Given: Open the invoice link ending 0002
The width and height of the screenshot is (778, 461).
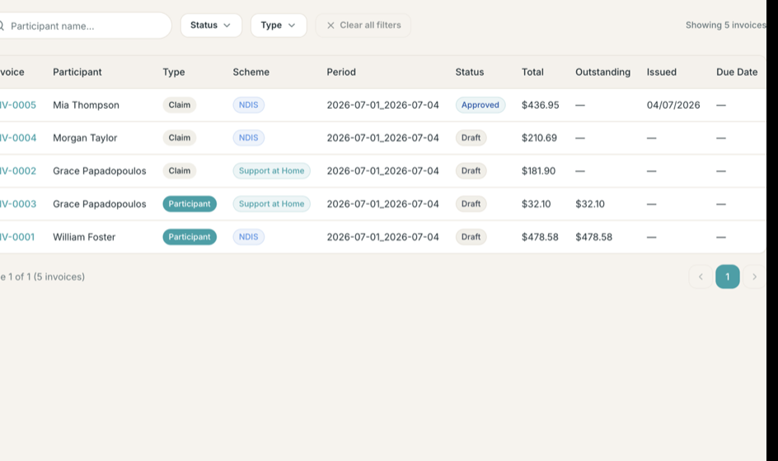Looking at the screenshot, I should click(x=18, y=171).
